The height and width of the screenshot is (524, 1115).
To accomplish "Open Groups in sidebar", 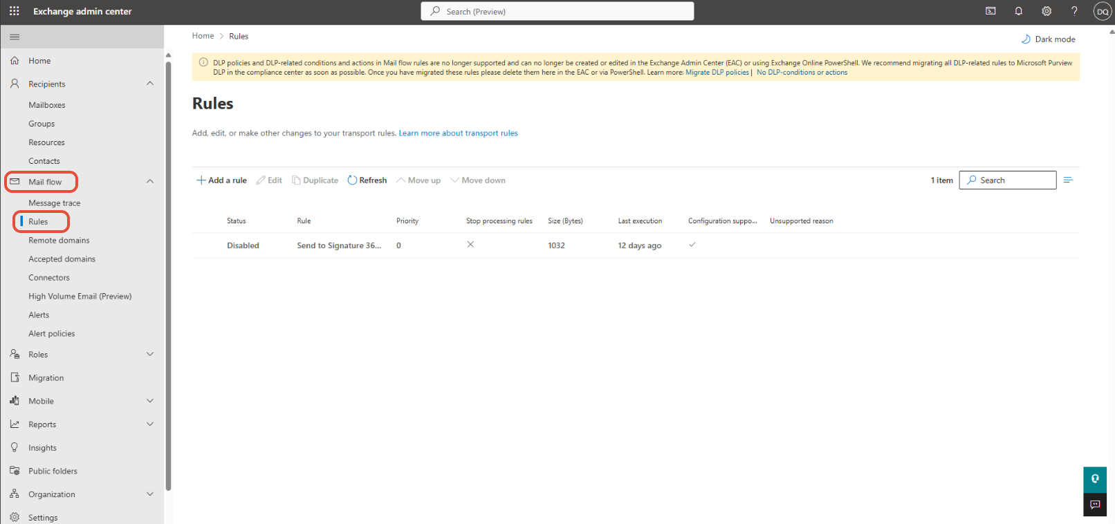I will tap(42, 124).
